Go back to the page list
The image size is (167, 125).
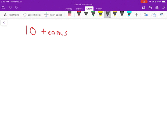pyautogui.click(x=4, y=23)
